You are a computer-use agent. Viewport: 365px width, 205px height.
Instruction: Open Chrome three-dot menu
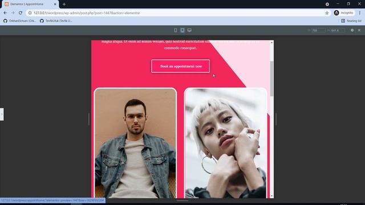360,13
